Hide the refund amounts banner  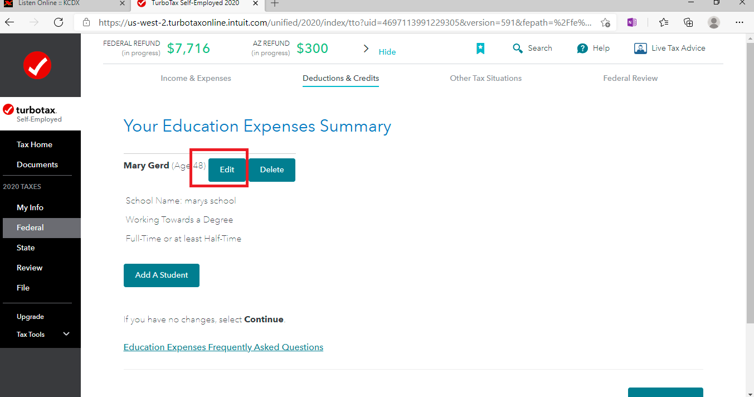click(x=387, y=52)
